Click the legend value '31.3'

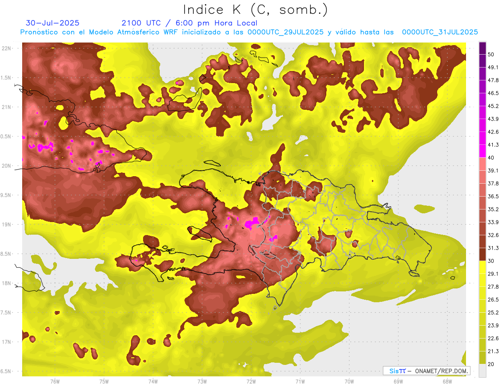493,248
